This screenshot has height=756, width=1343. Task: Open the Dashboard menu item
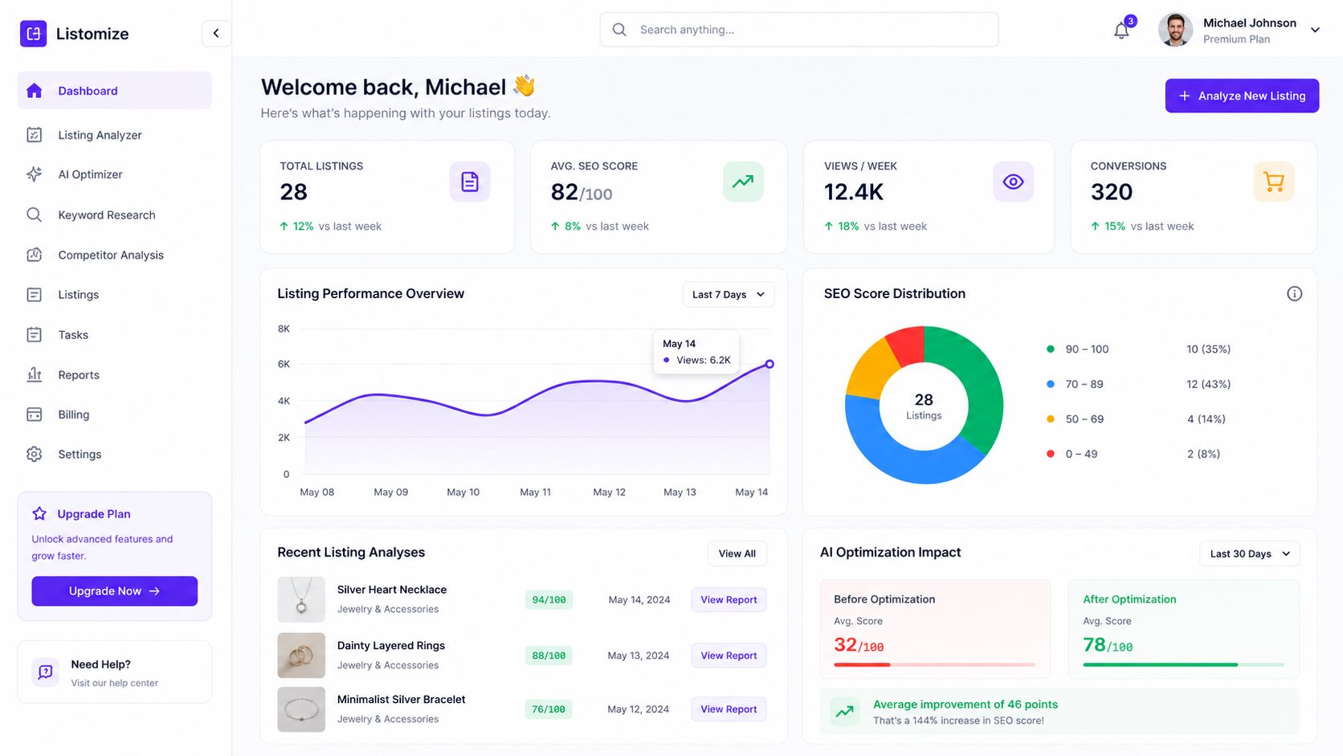coord(115,91)
